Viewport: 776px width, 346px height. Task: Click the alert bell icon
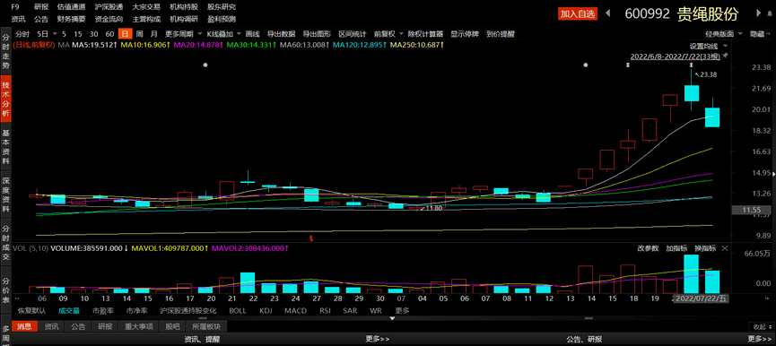tap(769, 13)
